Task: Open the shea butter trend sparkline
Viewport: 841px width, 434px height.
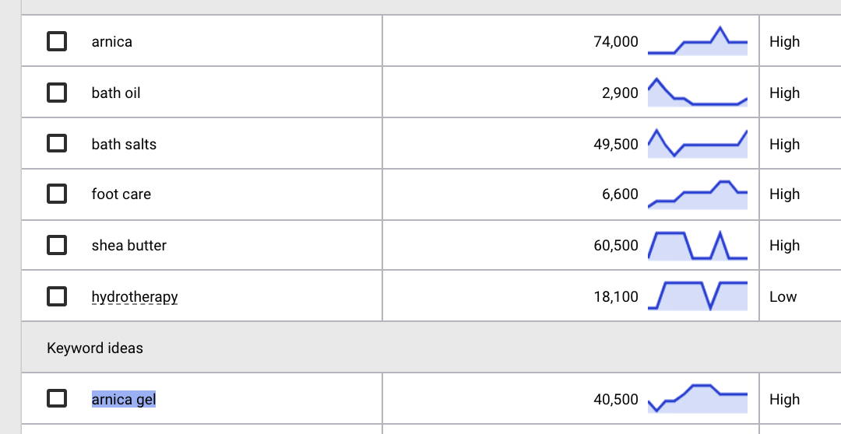Action: (x=697, y=246)
